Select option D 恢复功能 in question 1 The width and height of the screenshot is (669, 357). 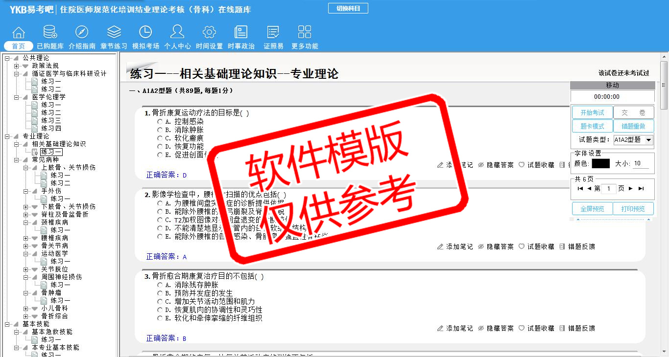point(160,147)
